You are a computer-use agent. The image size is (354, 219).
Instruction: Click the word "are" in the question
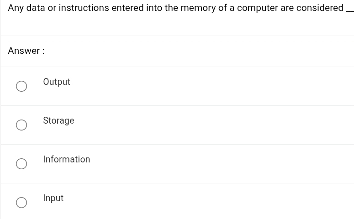(x=287, y=8)
